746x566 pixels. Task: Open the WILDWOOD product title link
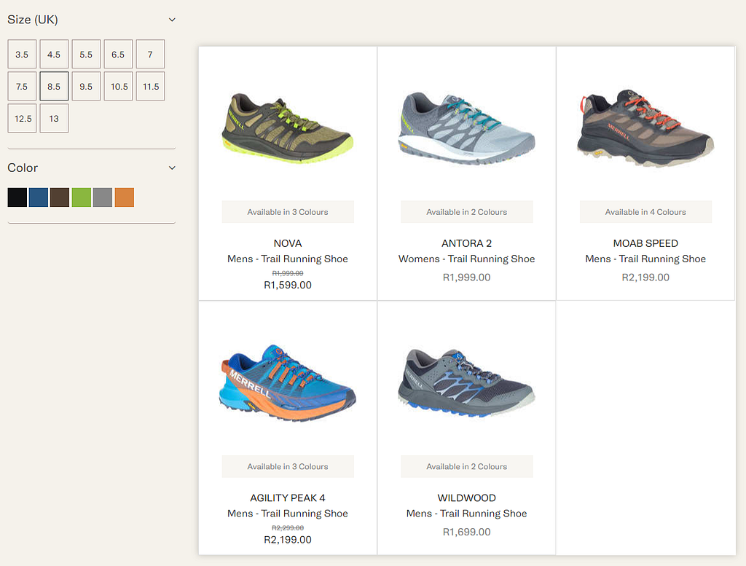[x=466, y=498]
